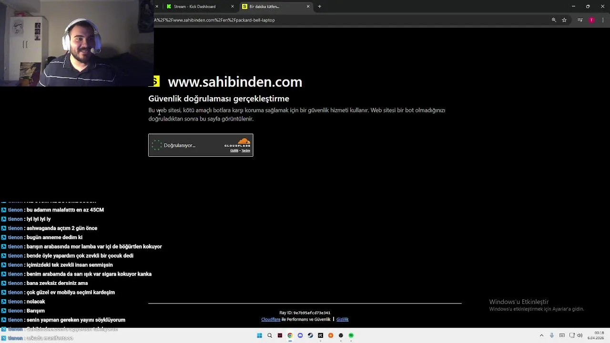This screenshot has width=610, height=343.
Task: Open the network tray icon
Action: pos(572,335)
